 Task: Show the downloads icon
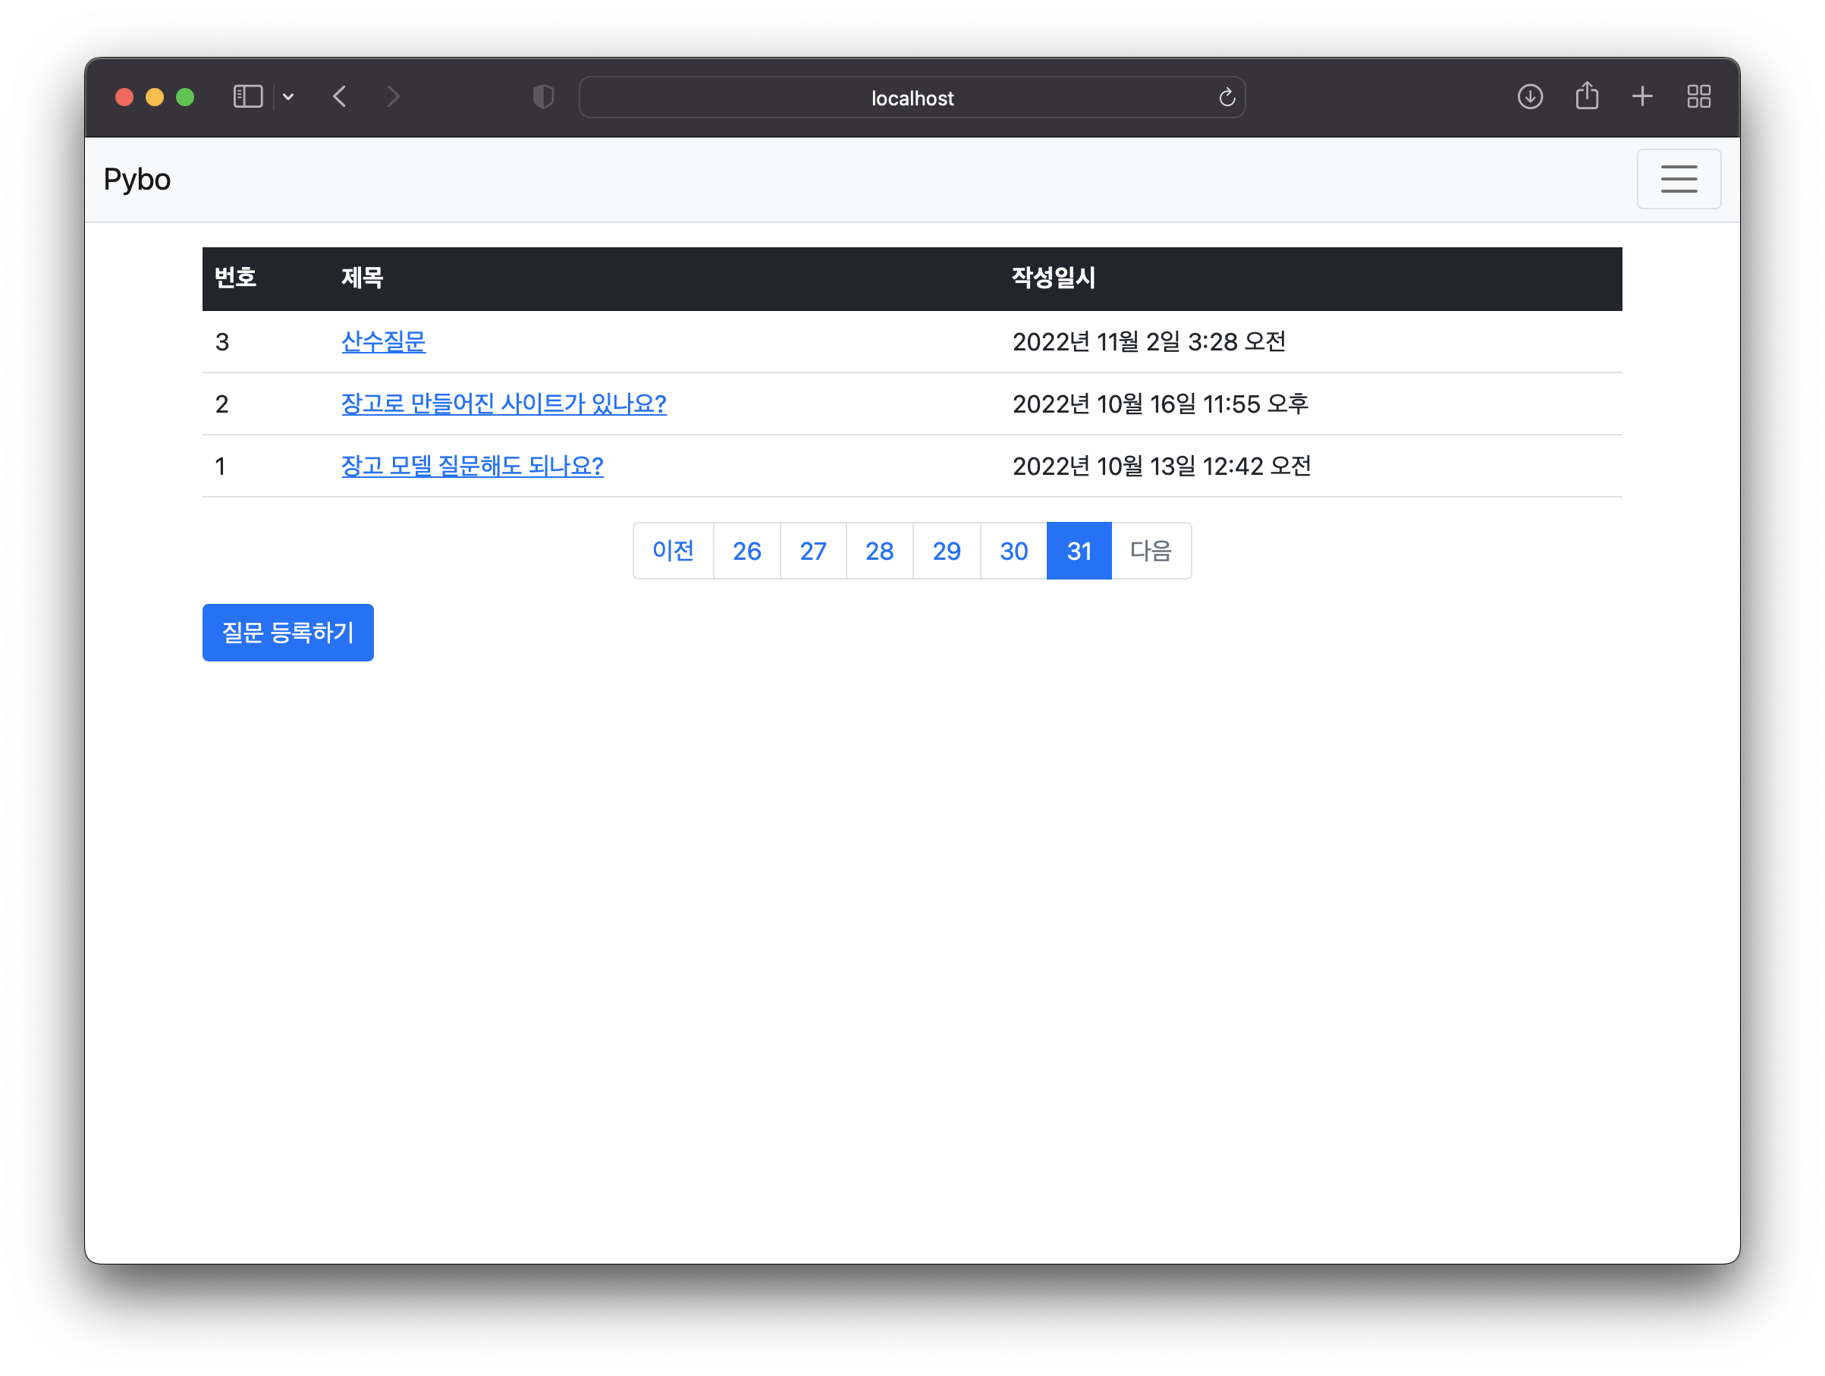1530,97
